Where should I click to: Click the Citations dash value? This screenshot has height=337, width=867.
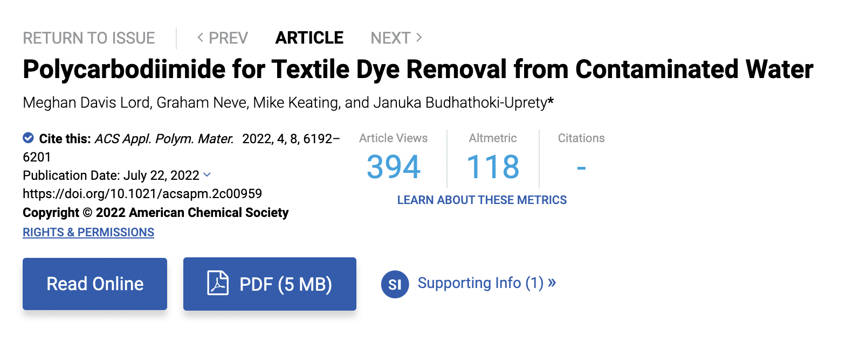pyautogui.click(x=581, y=168)
